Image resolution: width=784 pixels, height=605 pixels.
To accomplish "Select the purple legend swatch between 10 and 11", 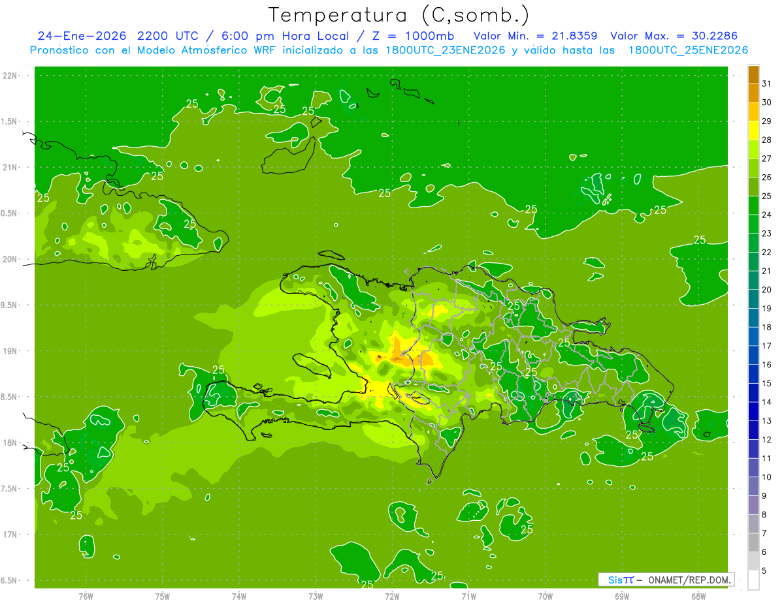I will click(x=753, y=467).
